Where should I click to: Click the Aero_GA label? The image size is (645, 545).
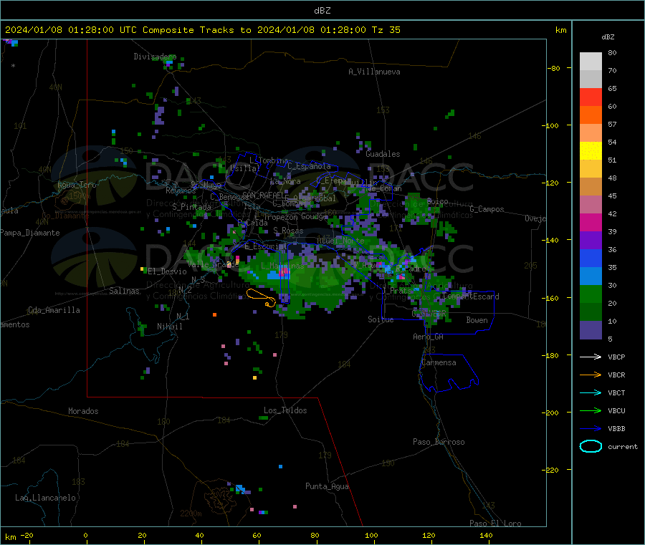point(428,337)
